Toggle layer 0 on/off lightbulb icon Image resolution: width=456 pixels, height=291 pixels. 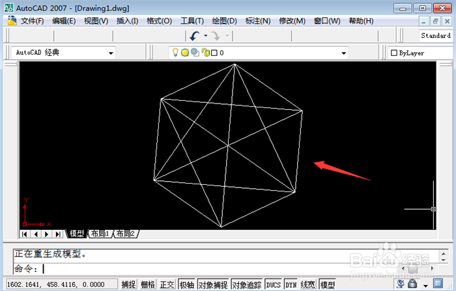click(x=175, y=53)
